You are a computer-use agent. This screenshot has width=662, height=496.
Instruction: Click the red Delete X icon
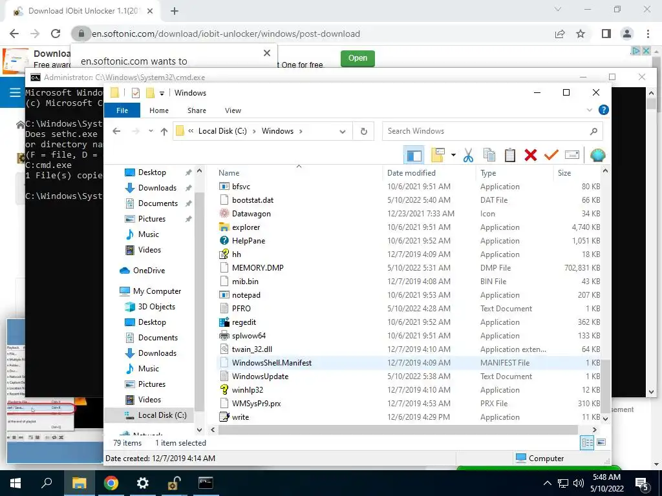(530, 155)
